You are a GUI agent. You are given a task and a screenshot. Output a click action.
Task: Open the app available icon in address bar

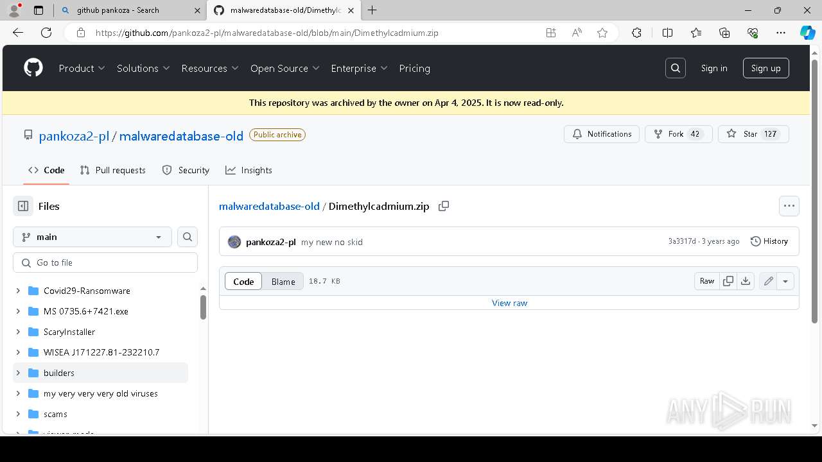pos(551,33)
